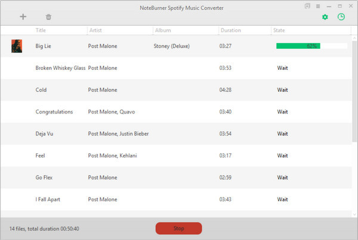Click the duration '03:43' for I Fall Apart
Image resolution: width=358 pixels, height=240 pixels.
[x=226, y=199]
